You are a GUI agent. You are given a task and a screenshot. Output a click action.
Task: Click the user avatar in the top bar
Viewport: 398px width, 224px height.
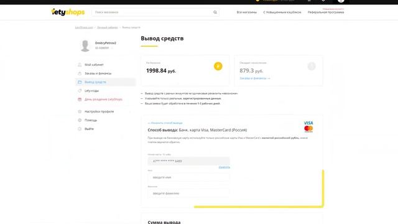click(341, 1)
